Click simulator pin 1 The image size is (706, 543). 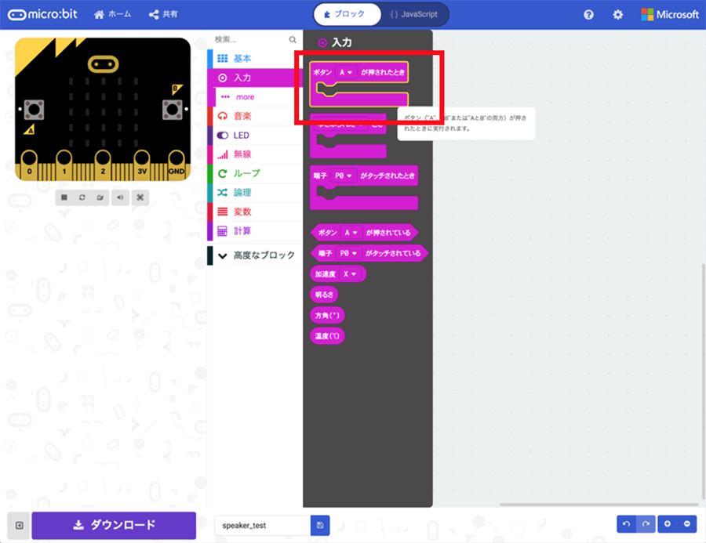[x=64, y=165]
